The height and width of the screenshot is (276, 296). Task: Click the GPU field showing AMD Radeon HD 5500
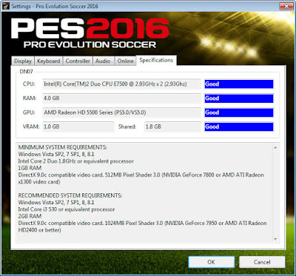click(x=121, y=112)
